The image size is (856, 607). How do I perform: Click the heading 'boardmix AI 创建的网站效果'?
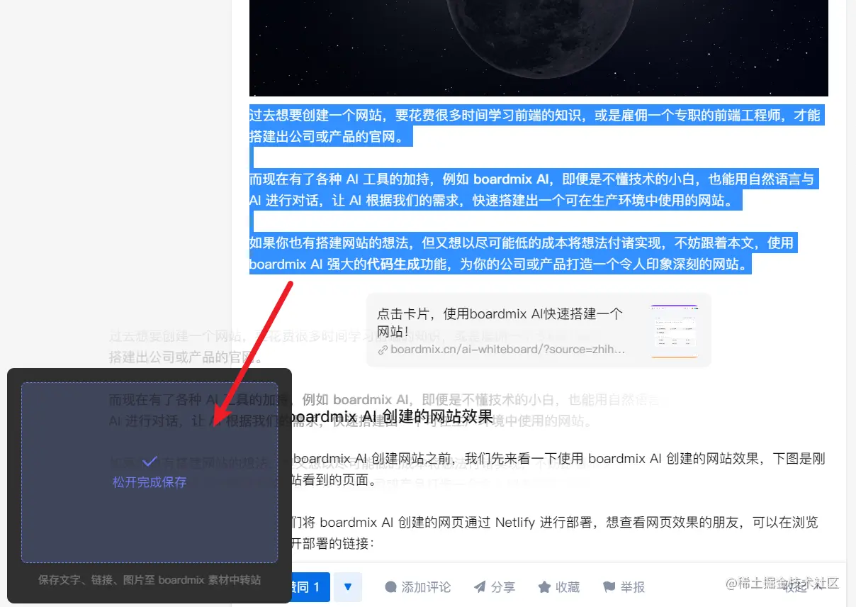pos(392,416)
